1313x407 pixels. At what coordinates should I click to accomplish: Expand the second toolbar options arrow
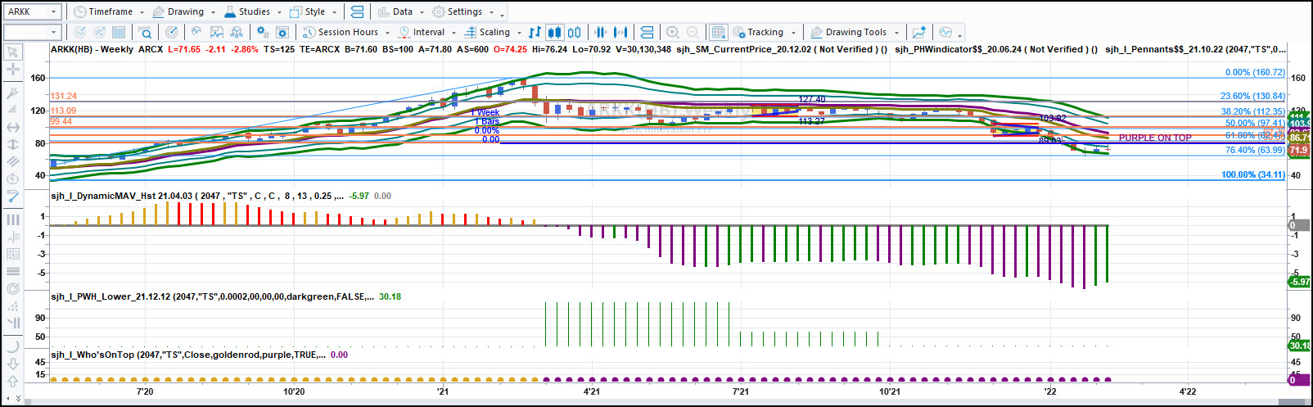[959, 35]
